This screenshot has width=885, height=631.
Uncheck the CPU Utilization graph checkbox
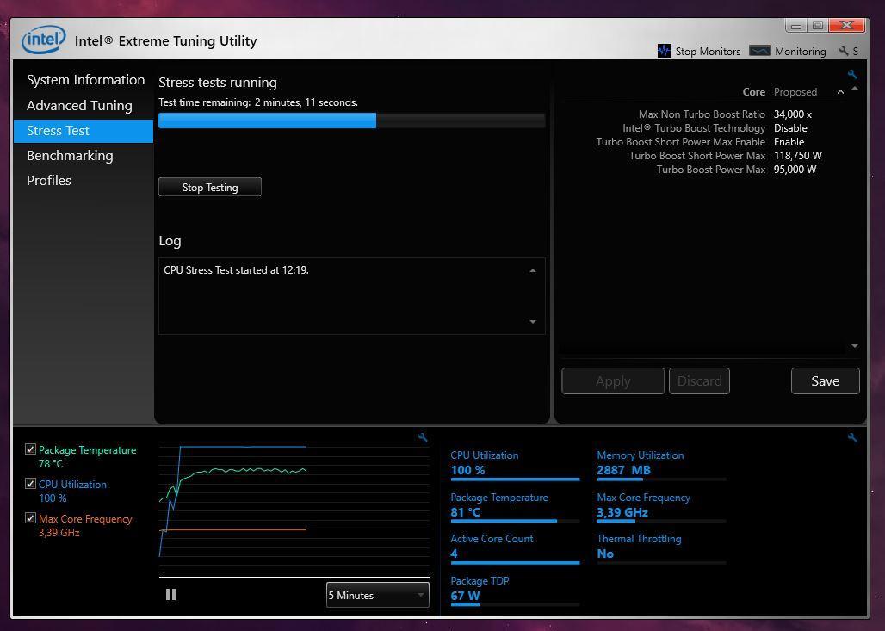click(x=30, y=484)
